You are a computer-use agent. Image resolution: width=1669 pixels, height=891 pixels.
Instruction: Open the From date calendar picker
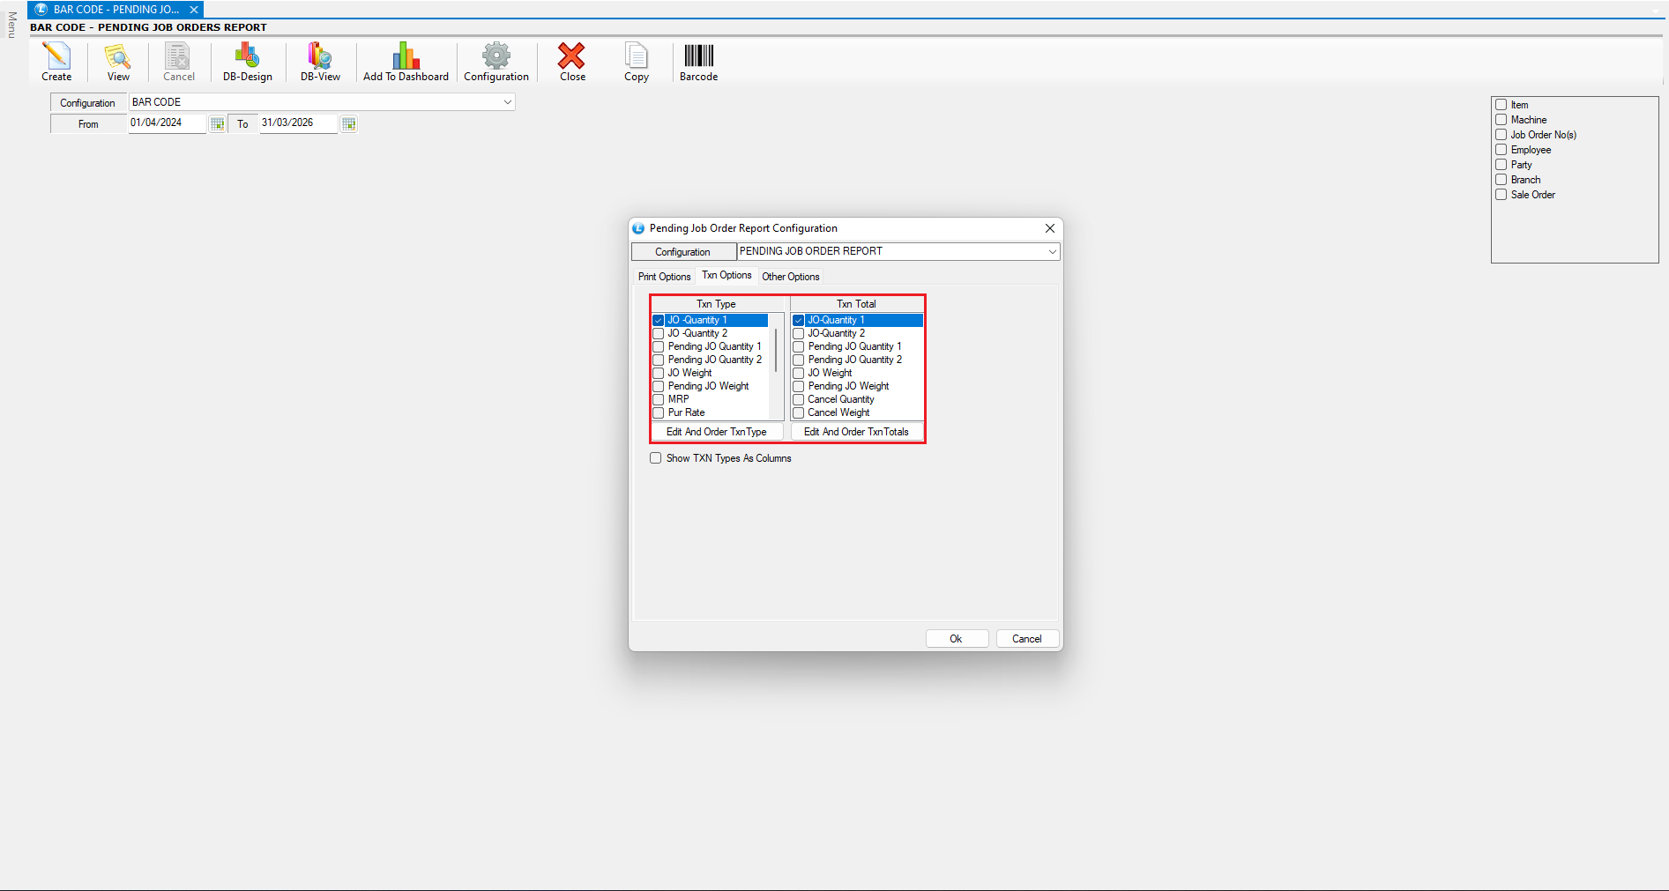tap(218, 124)
